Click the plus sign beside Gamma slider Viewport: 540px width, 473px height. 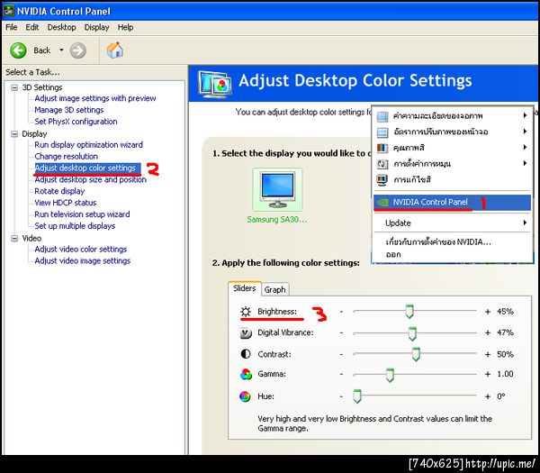[488, 375]
